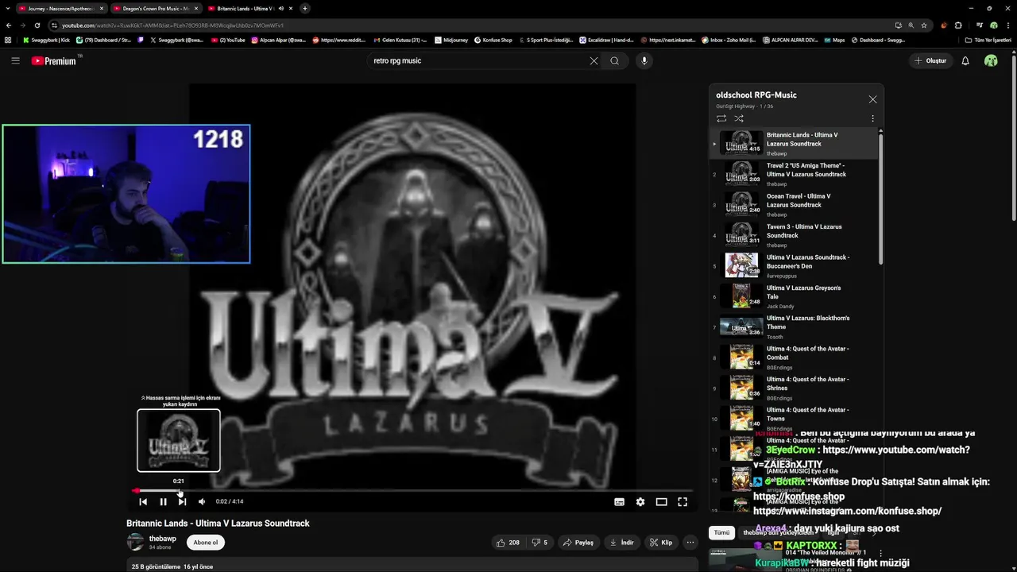Screen dimensions: 1017x572
Task: Open the Swaggybark | Kick bookmark
Action: [x=47, y=40]
